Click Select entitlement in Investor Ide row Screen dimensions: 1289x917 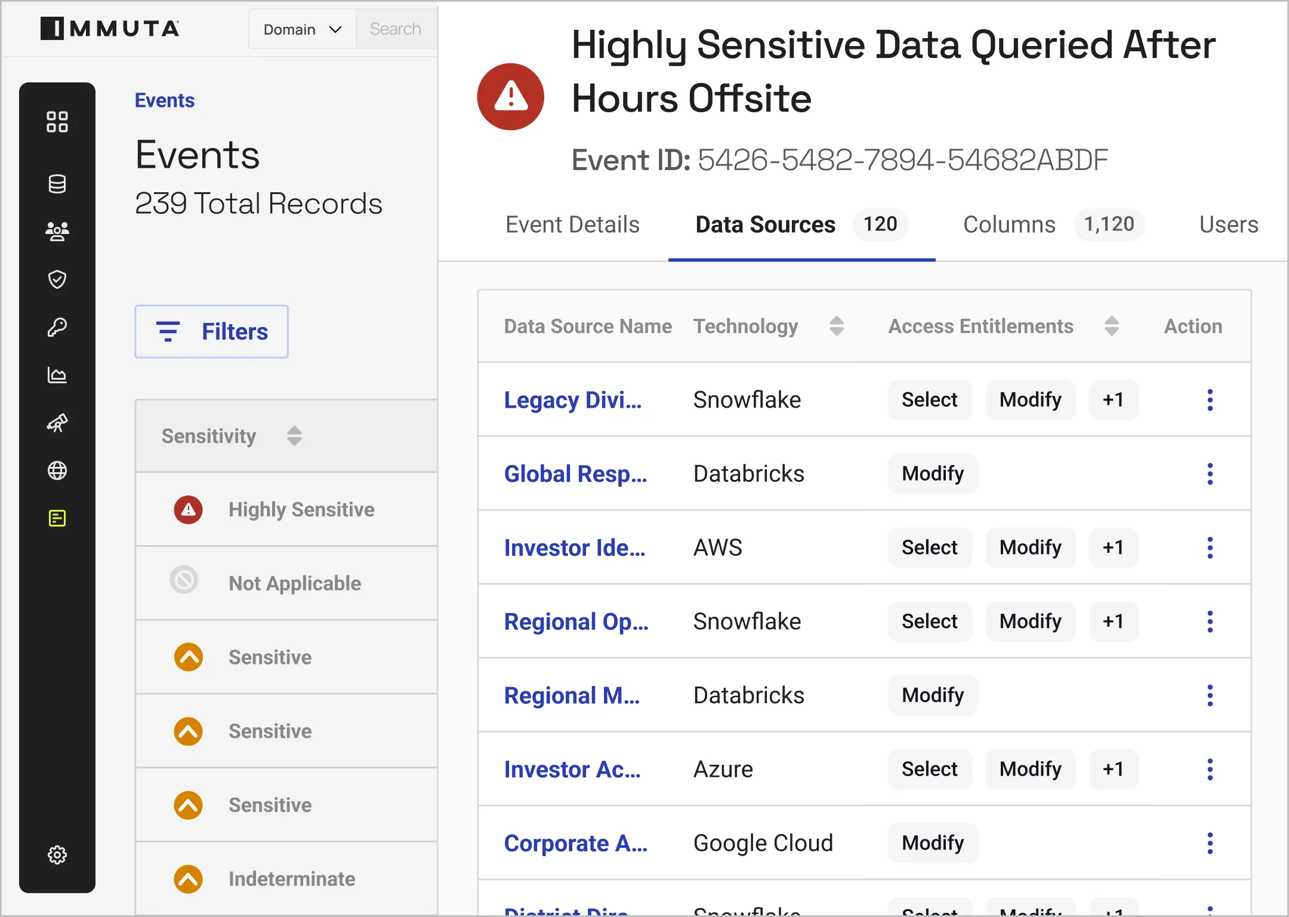pyautogui.click(x=930, y=547)
